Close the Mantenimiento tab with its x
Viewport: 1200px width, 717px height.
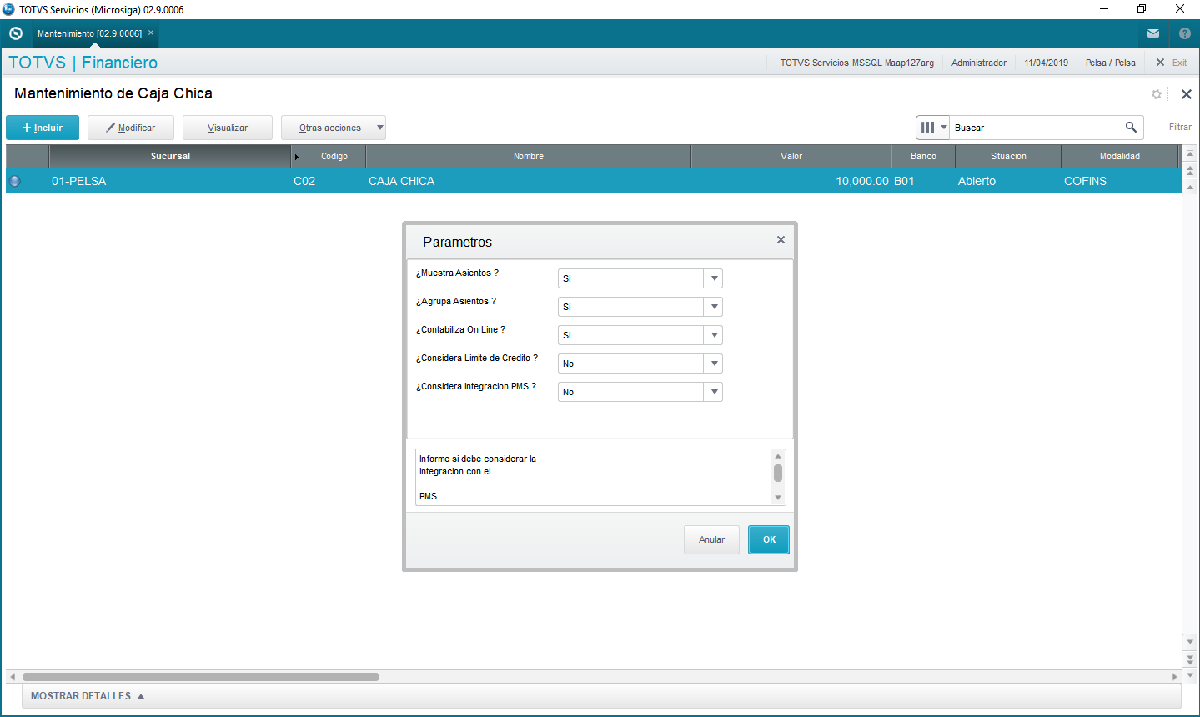tap(151, 33)
